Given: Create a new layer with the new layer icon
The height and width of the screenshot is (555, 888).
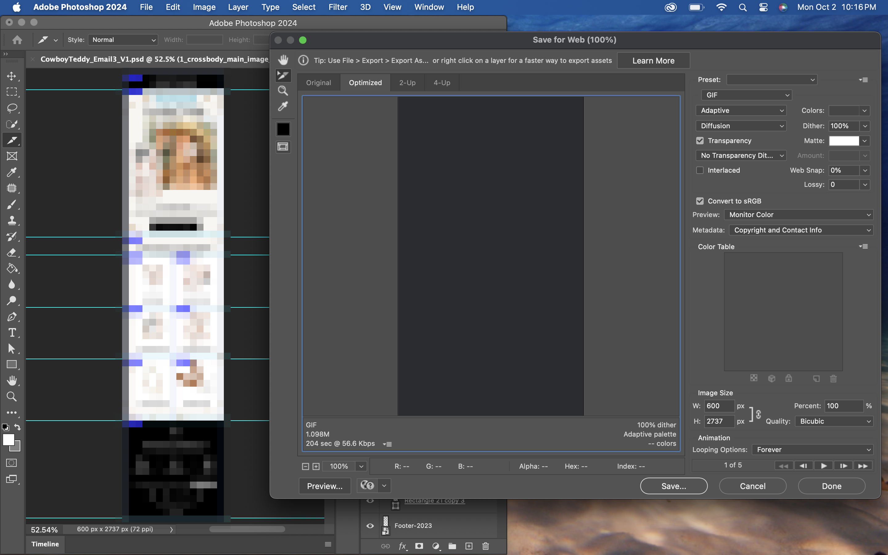Looking at the screenshot, I should click(x=469, y=546).
